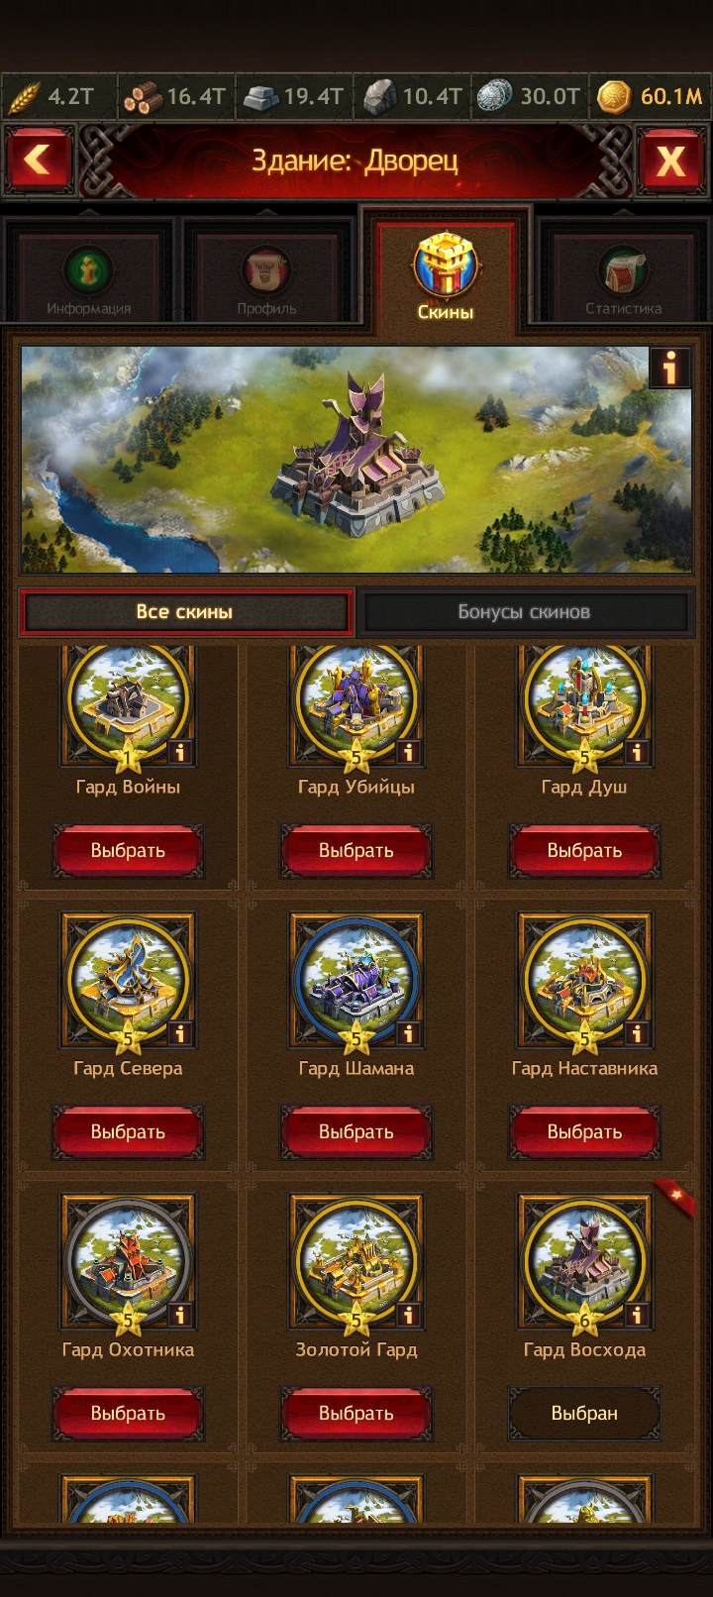Select the Бонусы скинов filter tab

[x=524, y=611]
